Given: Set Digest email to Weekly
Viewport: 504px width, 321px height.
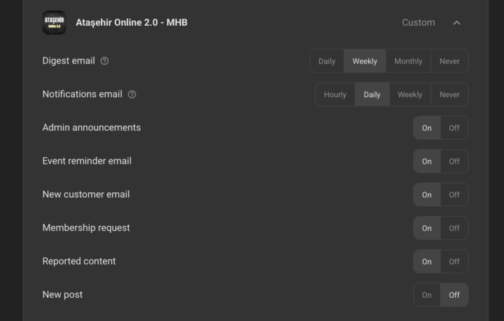Looking at the screenshot, I should tap(365, 61).
